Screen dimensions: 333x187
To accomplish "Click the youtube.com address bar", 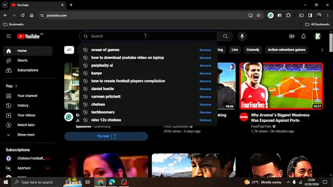I will click(x=145, y=16).
